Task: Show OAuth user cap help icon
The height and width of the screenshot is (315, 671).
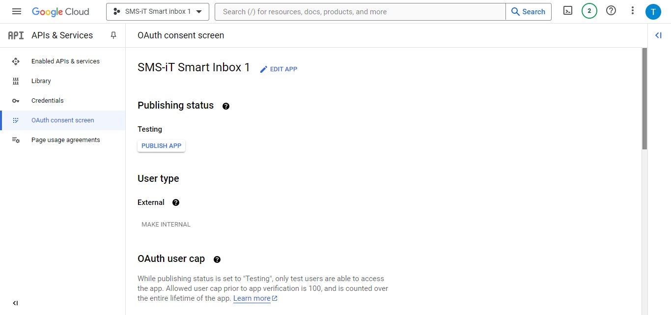Action: (217, 259)
